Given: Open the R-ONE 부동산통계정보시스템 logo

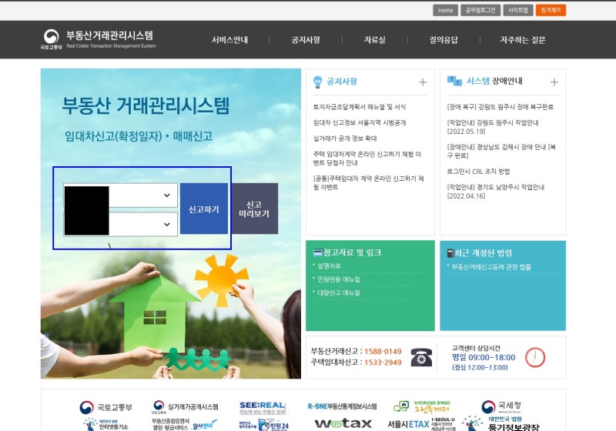Looking at the screenshot, I should tap(342, 406).
